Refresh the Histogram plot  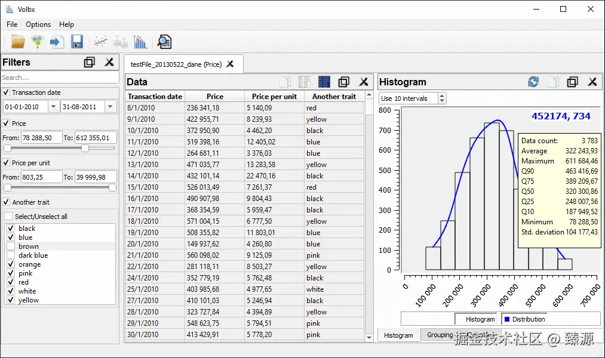click(533, 82)
